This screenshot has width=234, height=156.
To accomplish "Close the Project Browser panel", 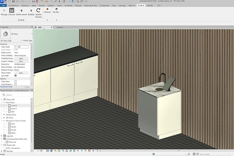I will click(32, 91).
